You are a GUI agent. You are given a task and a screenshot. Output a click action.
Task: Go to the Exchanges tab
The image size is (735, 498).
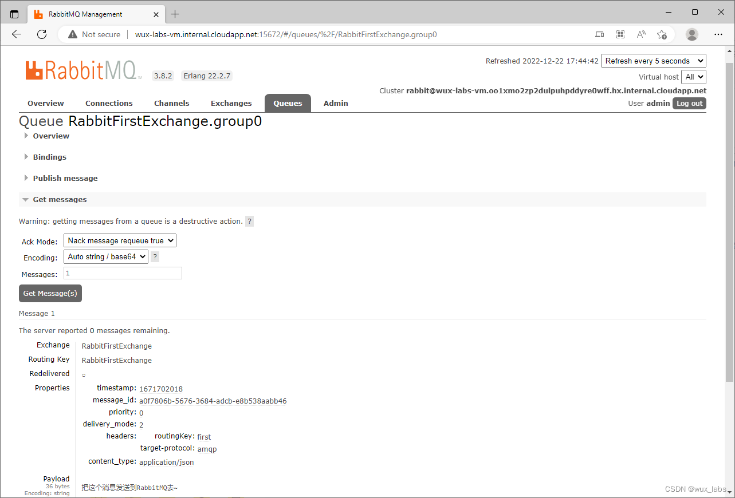pyautogui.click(x=231, y=103)
